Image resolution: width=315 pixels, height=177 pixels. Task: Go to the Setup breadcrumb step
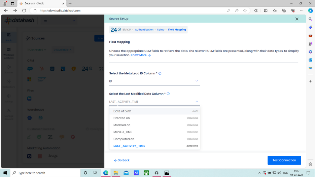coord(161,30)
